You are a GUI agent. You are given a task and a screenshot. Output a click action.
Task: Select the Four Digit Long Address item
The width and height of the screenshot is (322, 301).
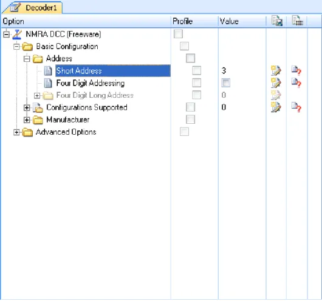coord(95,95)
